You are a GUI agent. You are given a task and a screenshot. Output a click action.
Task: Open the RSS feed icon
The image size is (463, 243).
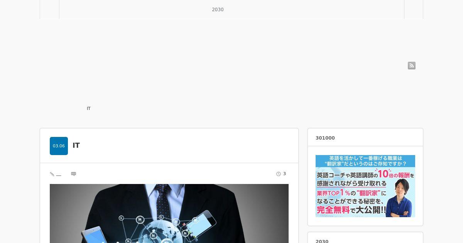coord(412,66)
